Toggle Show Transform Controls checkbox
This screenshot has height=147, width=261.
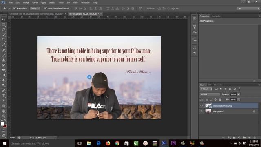click(x=45, y=8)
